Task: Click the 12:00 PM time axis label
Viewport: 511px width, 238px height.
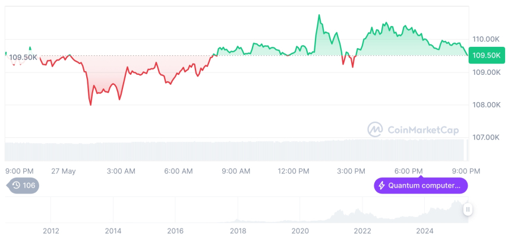Action: [x=294, y=171]
